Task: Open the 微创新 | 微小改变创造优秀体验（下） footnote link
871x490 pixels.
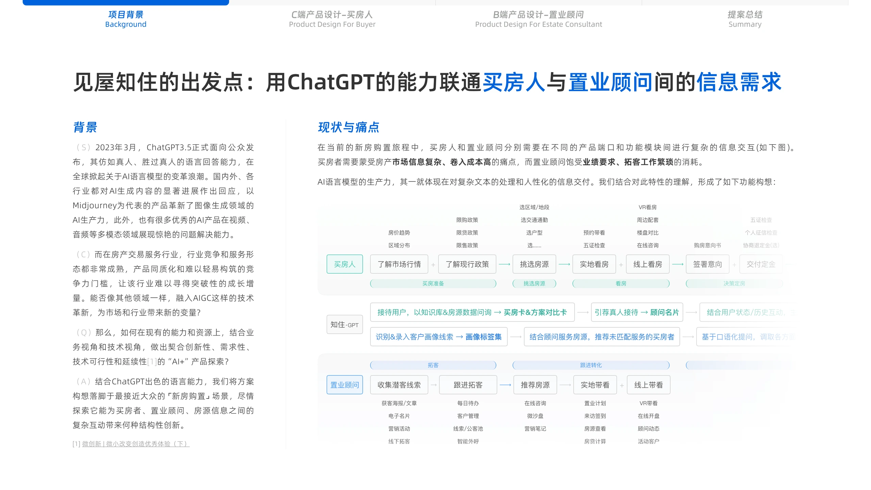Action: (x=136, y=444)
